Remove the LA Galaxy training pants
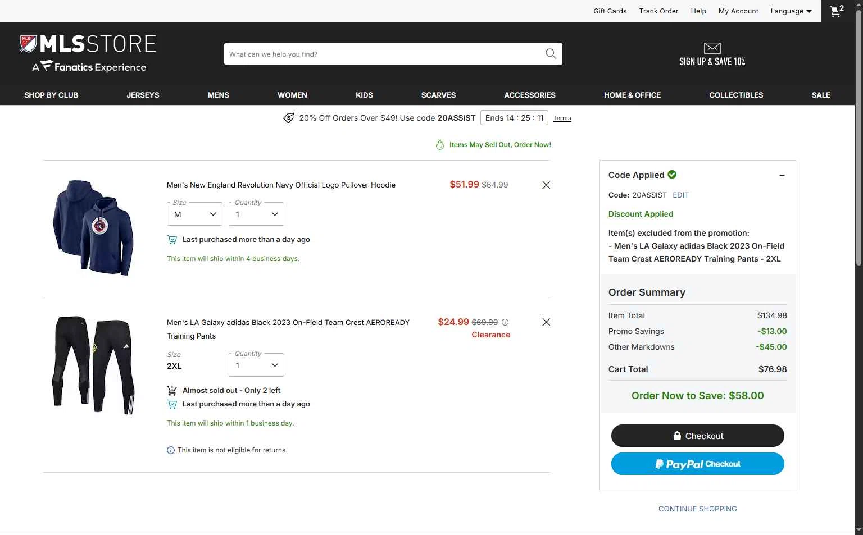The image size is (863, 535). 546,322
